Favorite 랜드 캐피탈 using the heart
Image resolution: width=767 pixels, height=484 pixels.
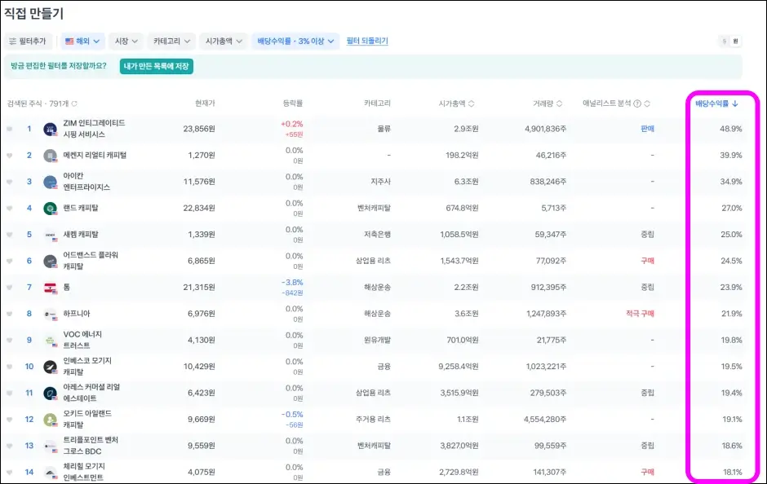(9, 208)
